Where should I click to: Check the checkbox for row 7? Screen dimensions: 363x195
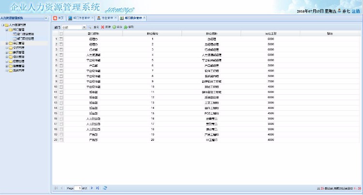tap(61, 71)
